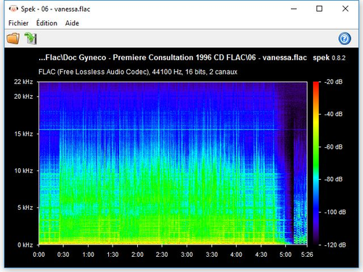363x272 pixels.
Task: Click the 3:30 time axis label
Action: tap(212, 255)
